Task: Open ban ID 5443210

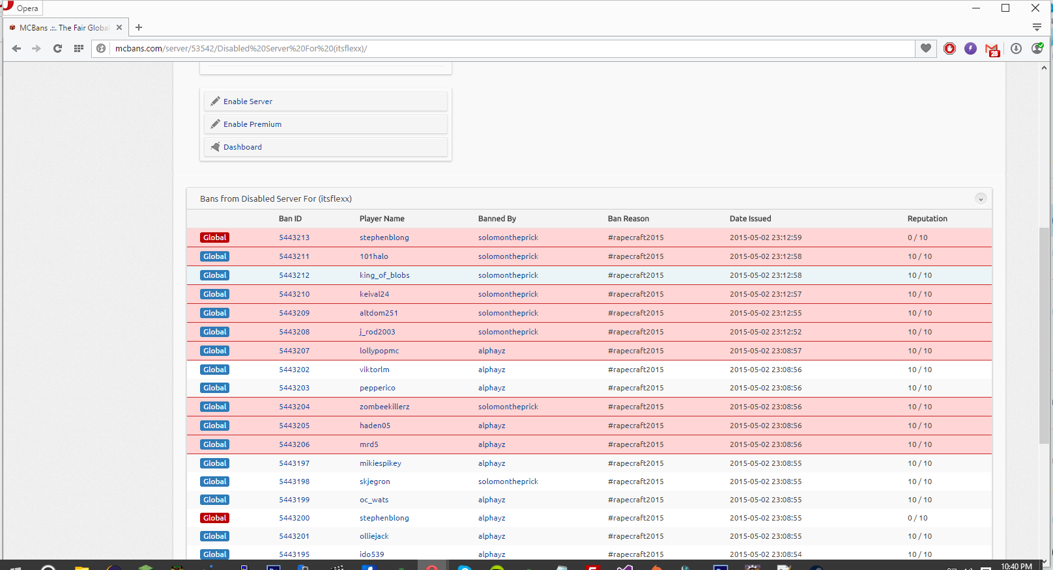Action: (x=294, y=294)
